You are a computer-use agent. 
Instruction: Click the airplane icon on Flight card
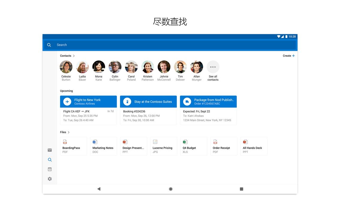67,101
